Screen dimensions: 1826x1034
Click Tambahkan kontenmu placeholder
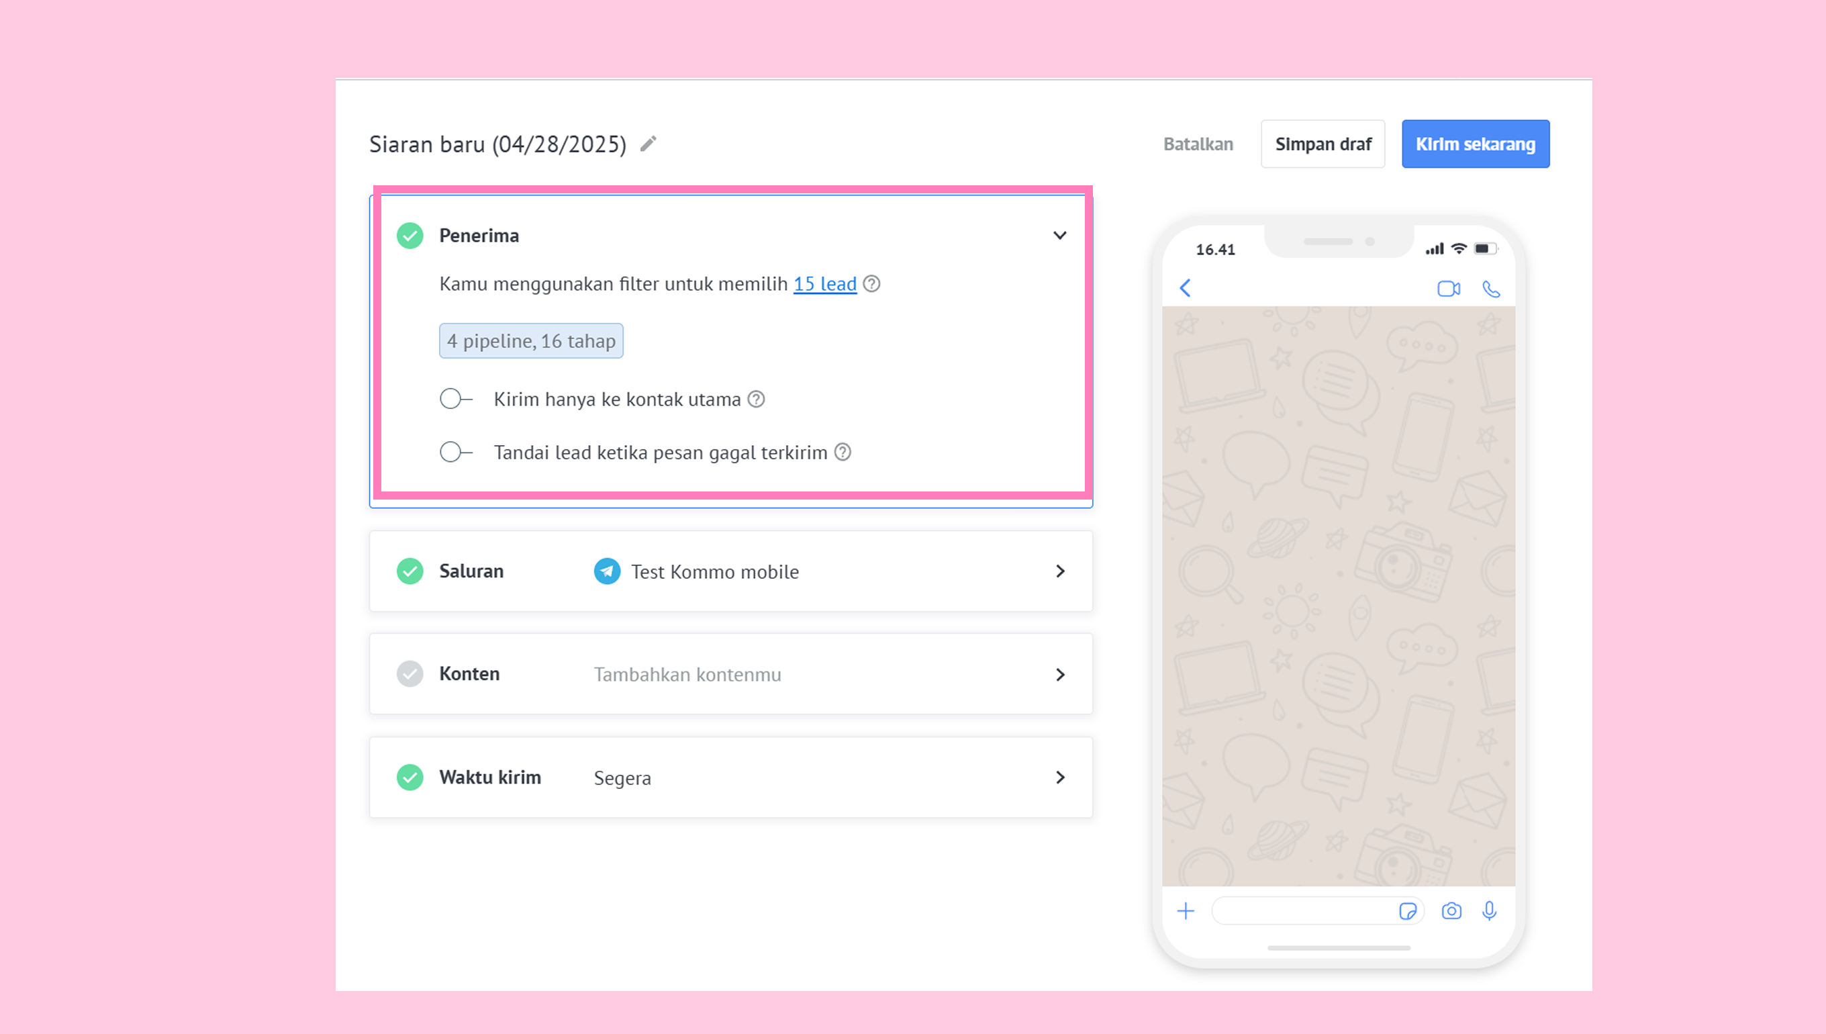tap(687, 675)
